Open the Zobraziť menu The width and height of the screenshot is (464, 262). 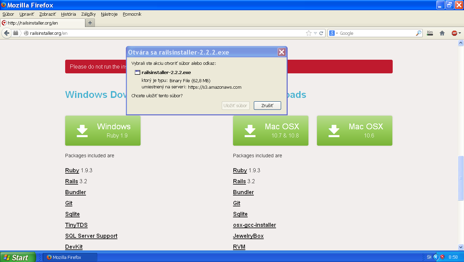click(47, 14)
